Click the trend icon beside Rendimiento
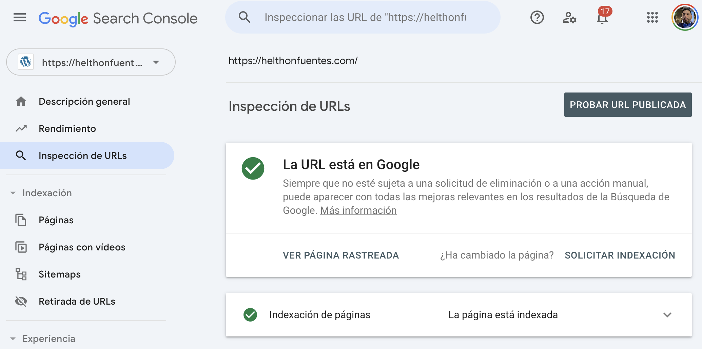The image size is (702, 349). click(x=21, y=128)
